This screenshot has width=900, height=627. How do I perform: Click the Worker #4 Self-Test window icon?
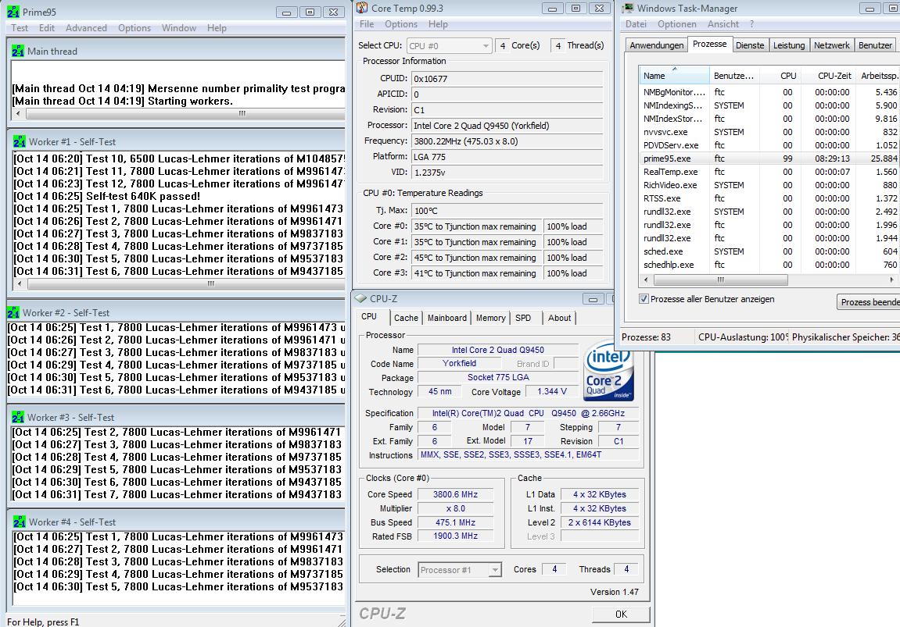(x=20, y=522)
